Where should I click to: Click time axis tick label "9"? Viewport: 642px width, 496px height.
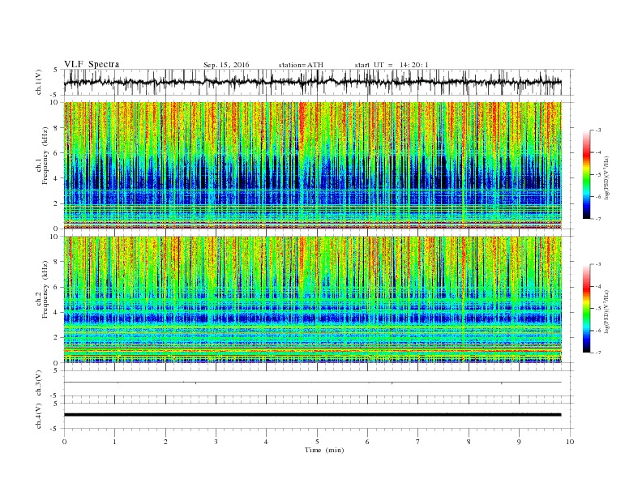(x=519, y=442)
